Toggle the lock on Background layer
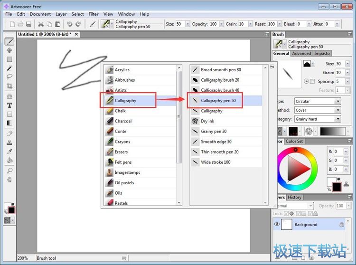This screenshot has height=265, width=356. (341, 225)
